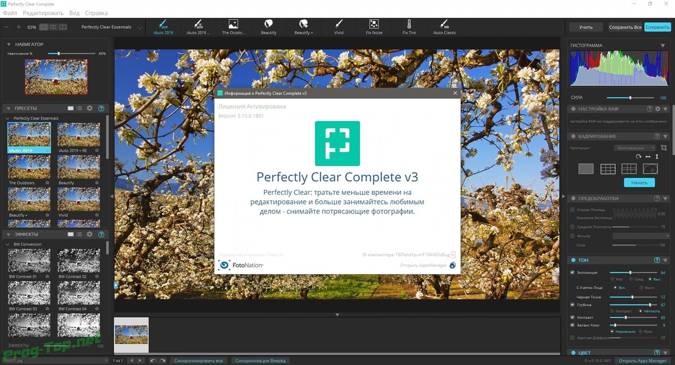Image resolution: width=675 pixels, height=365 pixels.
Task: Activate the crop tool icon
Action: click(664, 148)
